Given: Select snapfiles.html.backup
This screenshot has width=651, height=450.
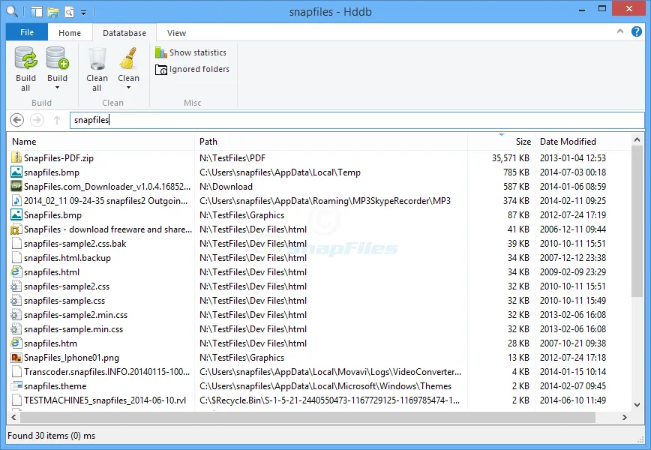Looking at the screenshot, I should pyautogui.click(x=319, y=258).
